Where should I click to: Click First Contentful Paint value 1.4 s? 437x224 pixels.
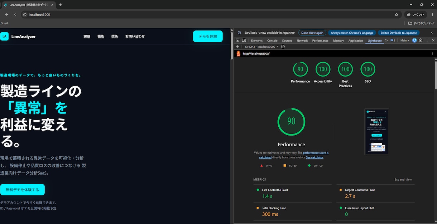point(267,196)
